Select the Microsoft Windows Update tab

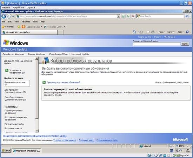click(29, 32)
